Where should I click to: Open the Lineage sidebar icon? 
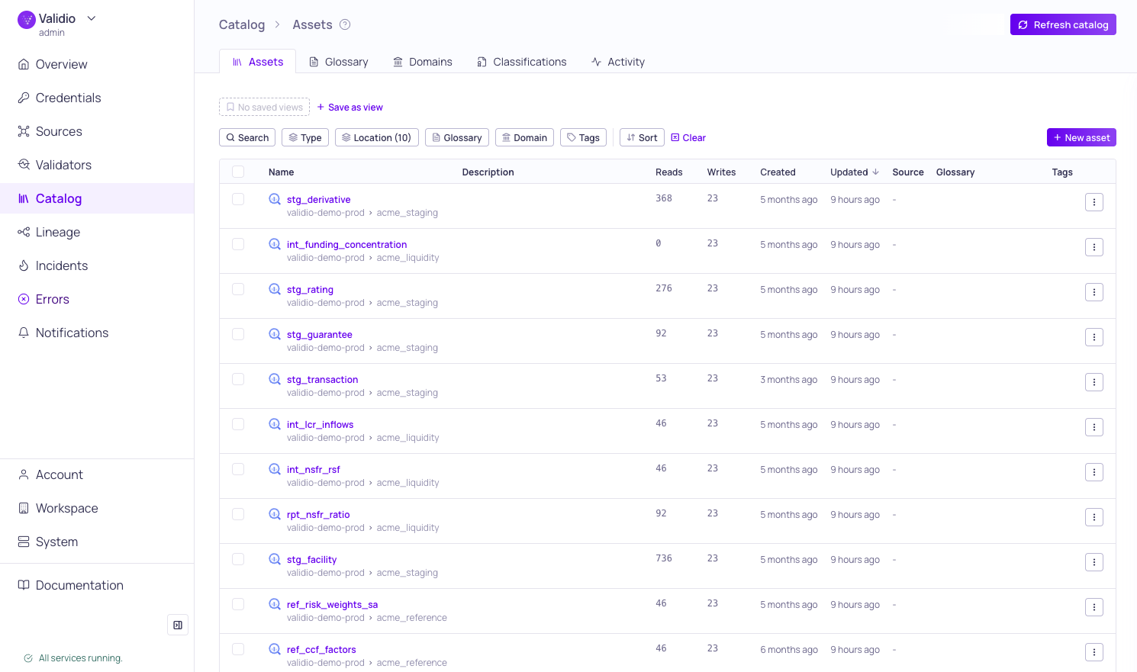tap(24, 232)
